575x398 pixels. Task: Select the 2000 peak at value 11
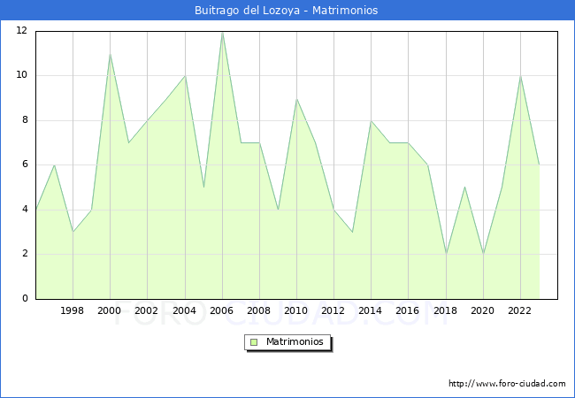pos(110,54)
